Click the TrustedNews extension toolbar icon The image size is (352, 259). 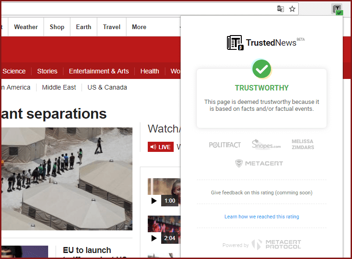click(337, 9)
